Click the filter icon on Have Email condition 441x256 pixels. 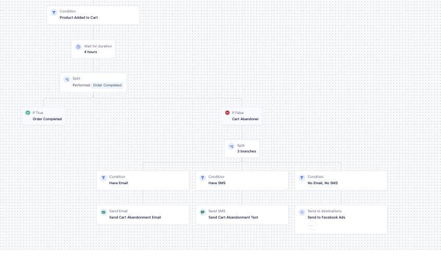(103, 178)
